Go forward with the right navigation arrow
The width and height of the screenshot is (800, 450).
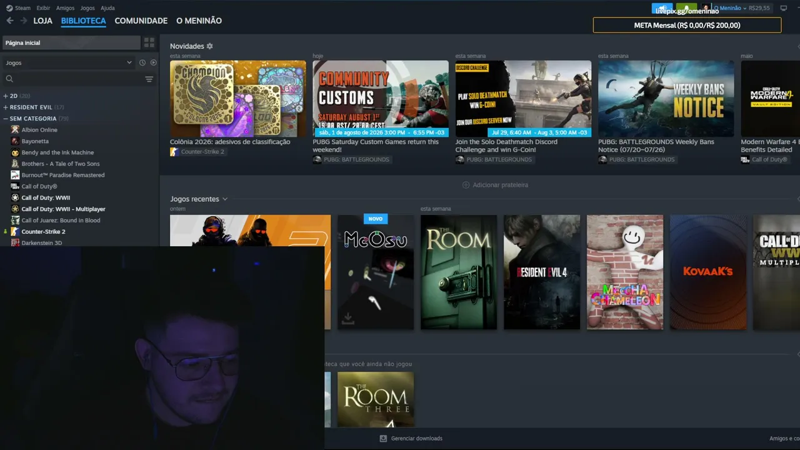click(24, 21)
